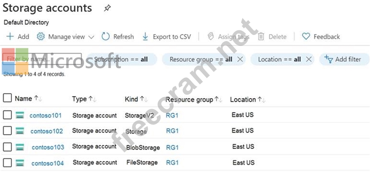Open RG1 link in the contoso101 row
The height and width of the screenshot is (172, 370).
click(172, 116)
